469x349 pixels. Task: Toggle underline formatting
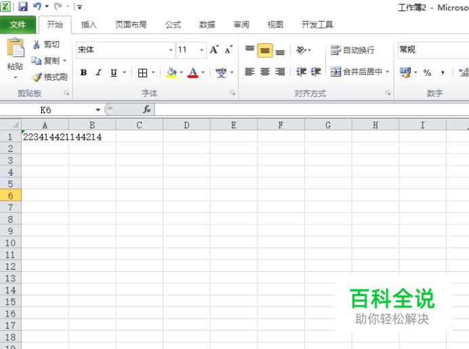[x=114, y=73]
